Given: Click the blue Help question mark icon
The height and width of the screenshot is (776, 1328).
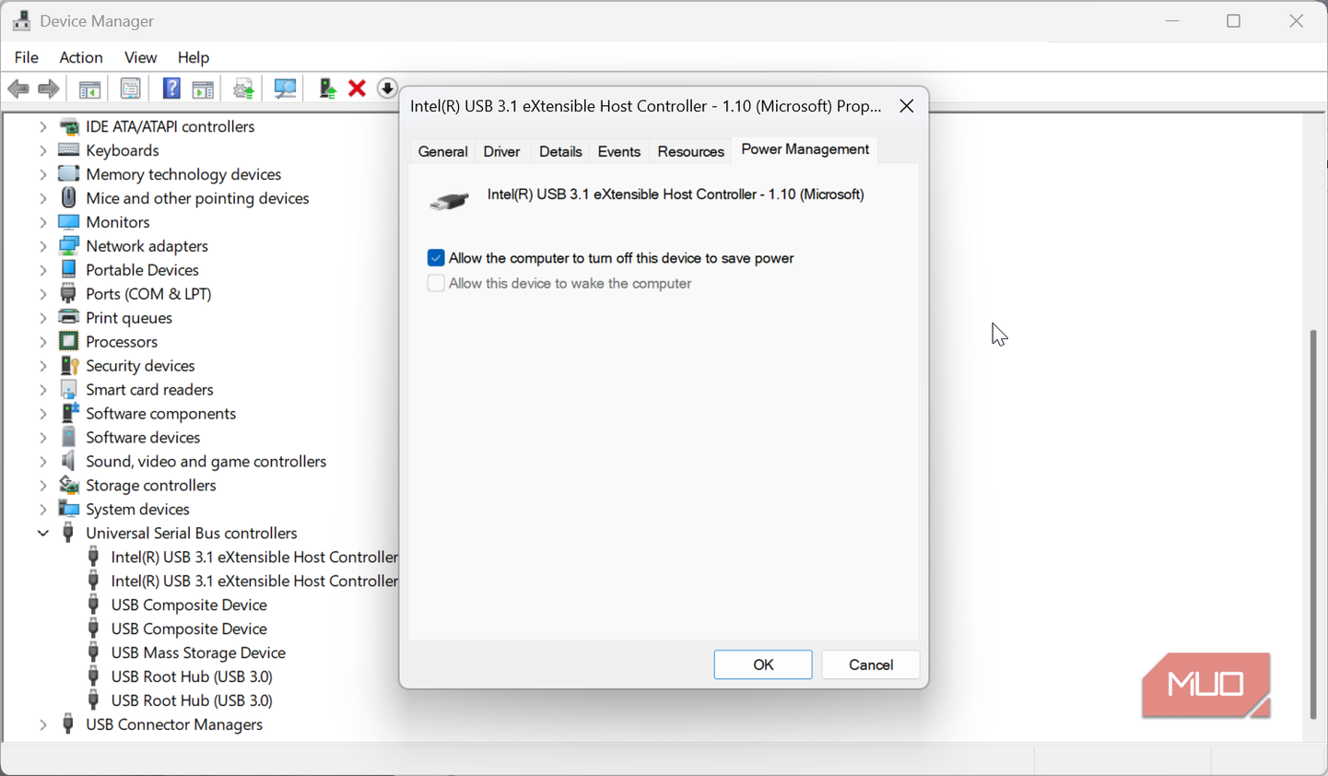Looking at the screenshot, I should tap(171, 88).
